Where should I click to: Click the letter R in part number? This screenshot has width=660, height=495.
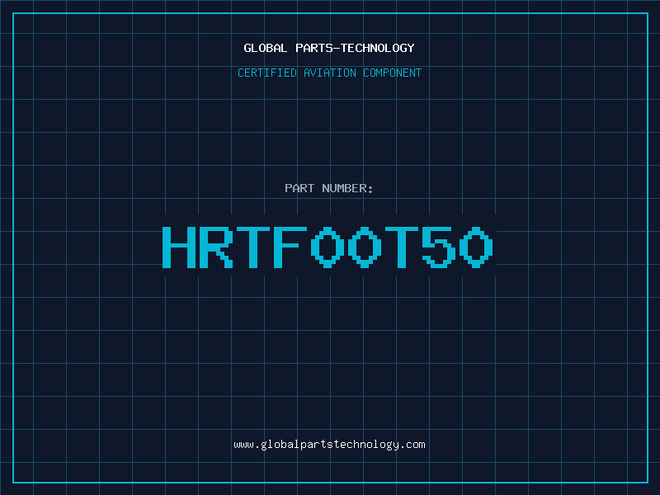[x=216, y=246]
